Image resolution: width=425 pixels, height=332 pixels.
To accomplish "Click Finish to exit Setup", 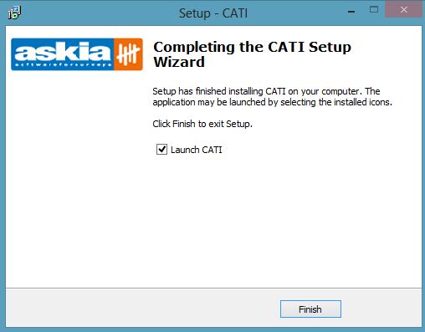I will (310, 309).
